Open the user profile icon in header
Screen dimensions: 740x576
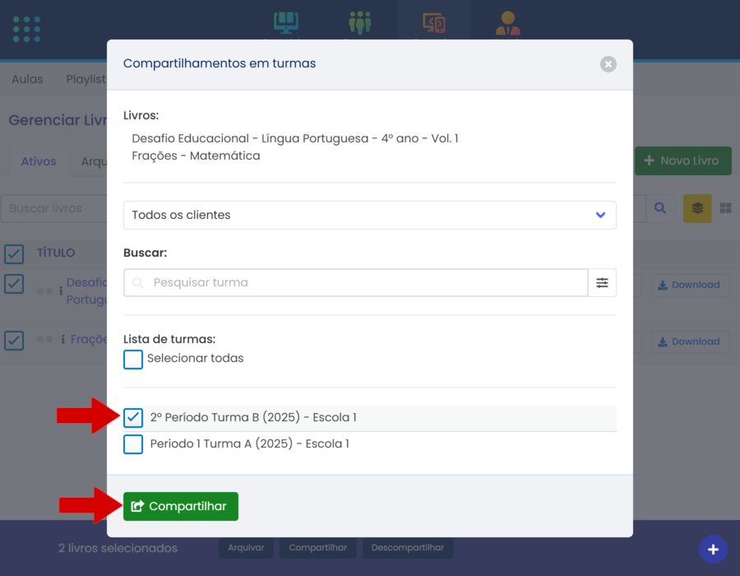pos(507,22)
